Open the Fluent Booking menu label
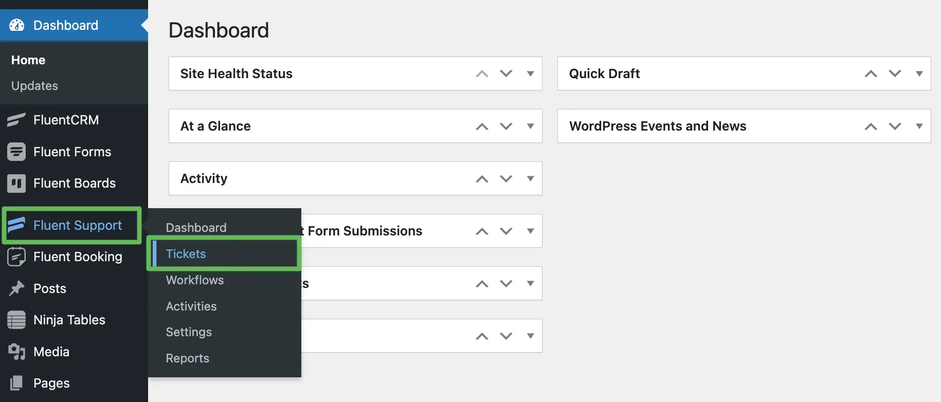The height and width of the screenshot is (402, 941). tap(78, 257)
